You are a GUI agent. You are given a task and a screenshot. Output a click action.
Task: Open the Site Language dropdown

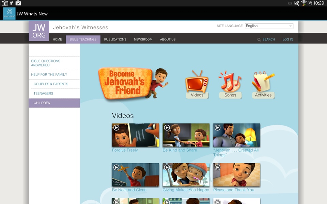click(x=269, y=26)
